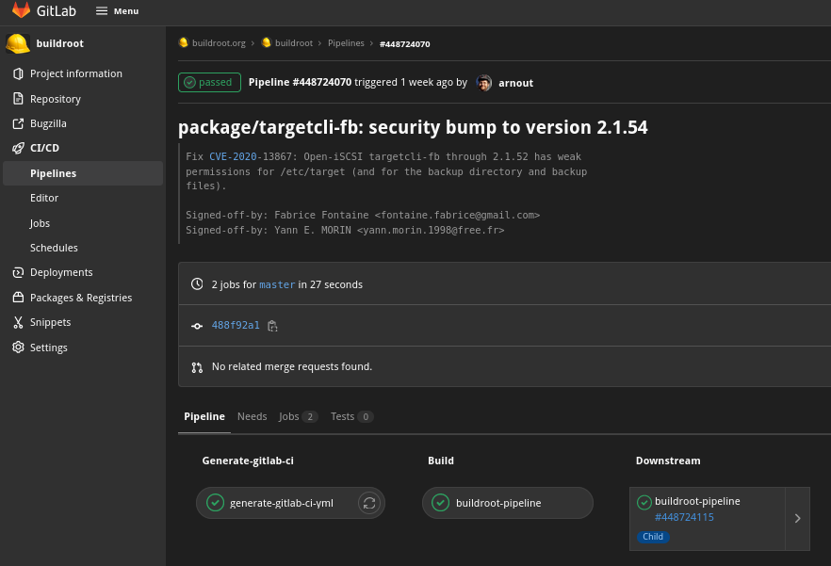Switch to the Needs tab
The height and width of the screenshot is (566, 831).
tap(253, 416)
